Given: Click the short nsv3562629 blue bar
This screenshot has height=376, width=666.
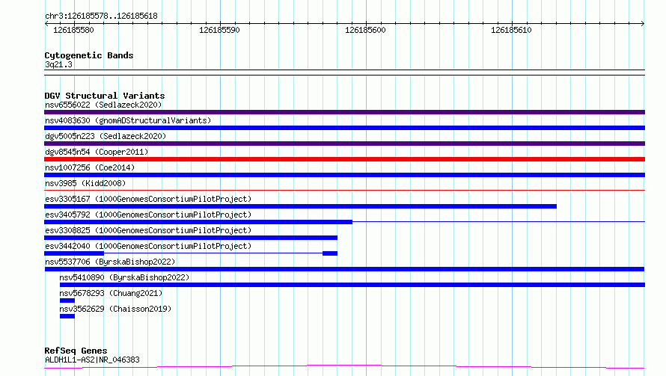Looking at the screenshot, I should click(67, 316).
